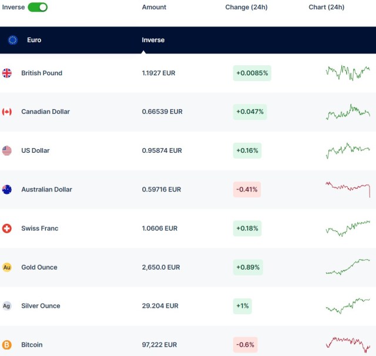Click the Australian flag icon
This screenshot has height=356, width=376.
pyautogui.click(x=7, y=189)
